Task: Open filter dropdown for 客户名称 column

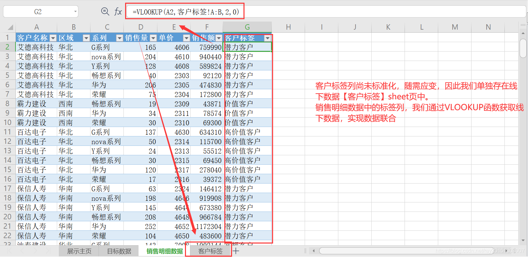Action: tap(53, 38)
